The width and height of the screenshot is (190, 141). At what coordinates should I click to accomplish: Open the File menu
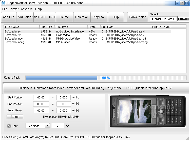5,9
